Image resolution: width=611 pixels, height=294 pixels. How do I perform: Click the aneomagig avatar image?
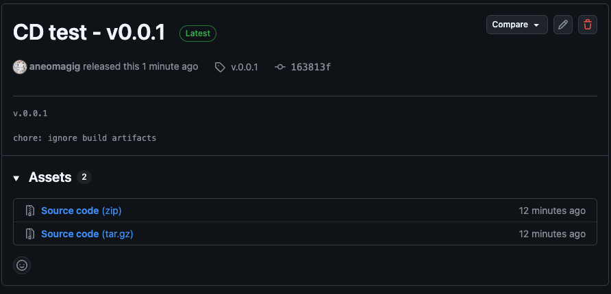coord(20,67)
